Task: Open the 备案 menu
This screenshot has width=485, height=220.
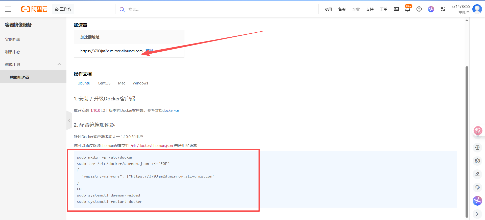Action: tap(342, 9)
